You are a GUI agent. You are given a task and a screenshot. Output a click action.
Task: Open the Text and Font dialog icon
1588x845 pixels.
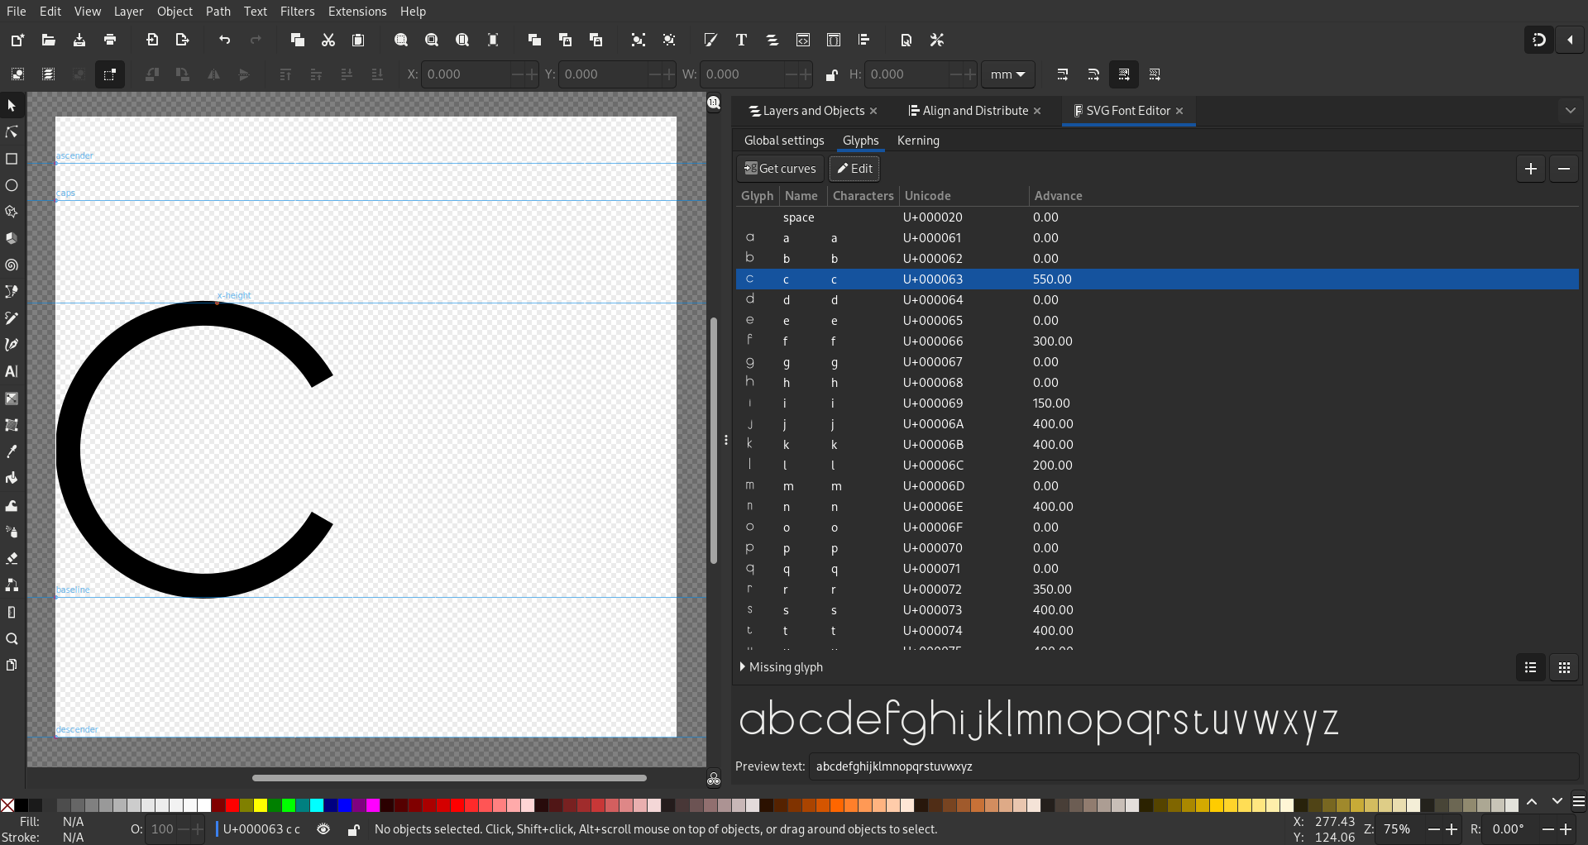pyautogui.click(x=741, y=40)
